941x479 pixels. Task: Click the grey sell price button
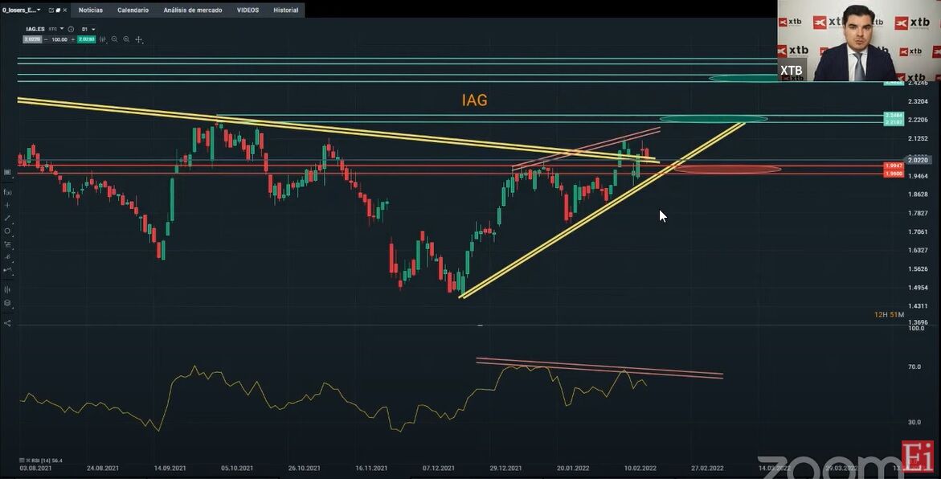pyautogui.click(x=32, y=39)
